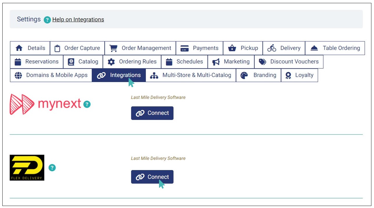Click the award ribbon icon on Loyalty
This screenshot has height=208, width=374.
point(288,75)
